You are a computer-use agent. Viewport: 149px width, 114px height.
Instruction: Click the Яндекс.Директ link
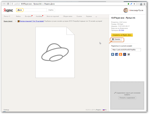[8, 21]
